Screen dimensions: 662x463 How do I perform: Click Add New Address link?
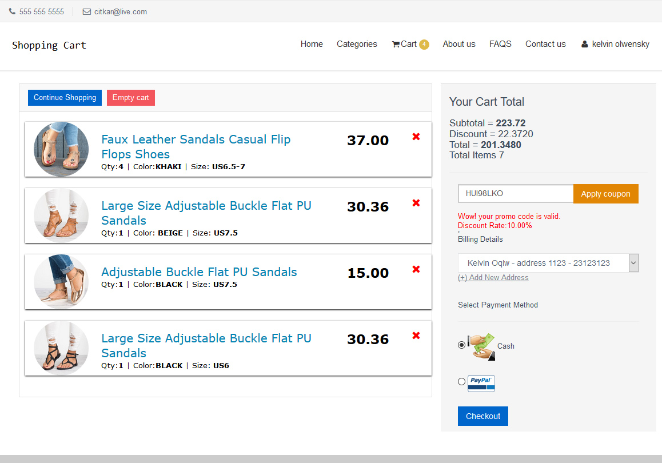coord(493,278)
